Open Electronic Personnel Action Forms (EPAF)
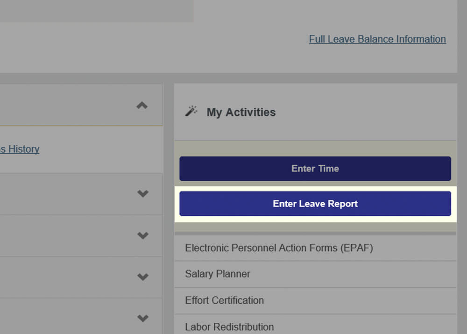This screenshot has height=334, width=467. click(279, 248)
